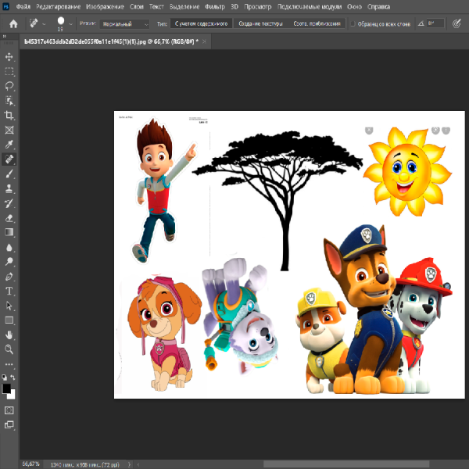Select the Horizontal Type tool
This screenshot has height=469, width=469.
click(9, 291)
